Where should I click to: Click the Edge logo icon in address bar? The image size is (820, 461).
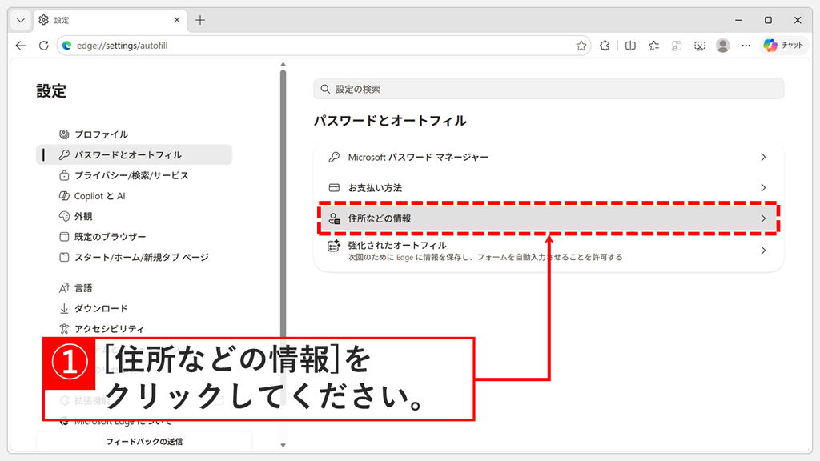pyautogui.click(x=67, y=46)
